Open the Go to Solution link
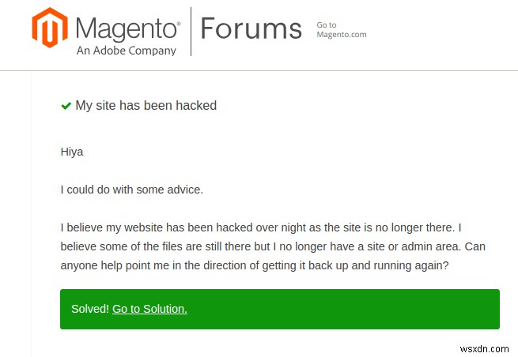Screen dimensions: 518x357 click(x=149, y=309)
